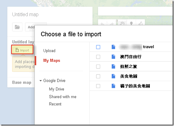Click the Untitled map title

pyautogui.click(x=25, y=14)
